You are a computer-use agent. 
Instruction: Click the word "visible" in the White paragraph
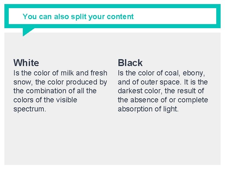click(x=65, y=100)
